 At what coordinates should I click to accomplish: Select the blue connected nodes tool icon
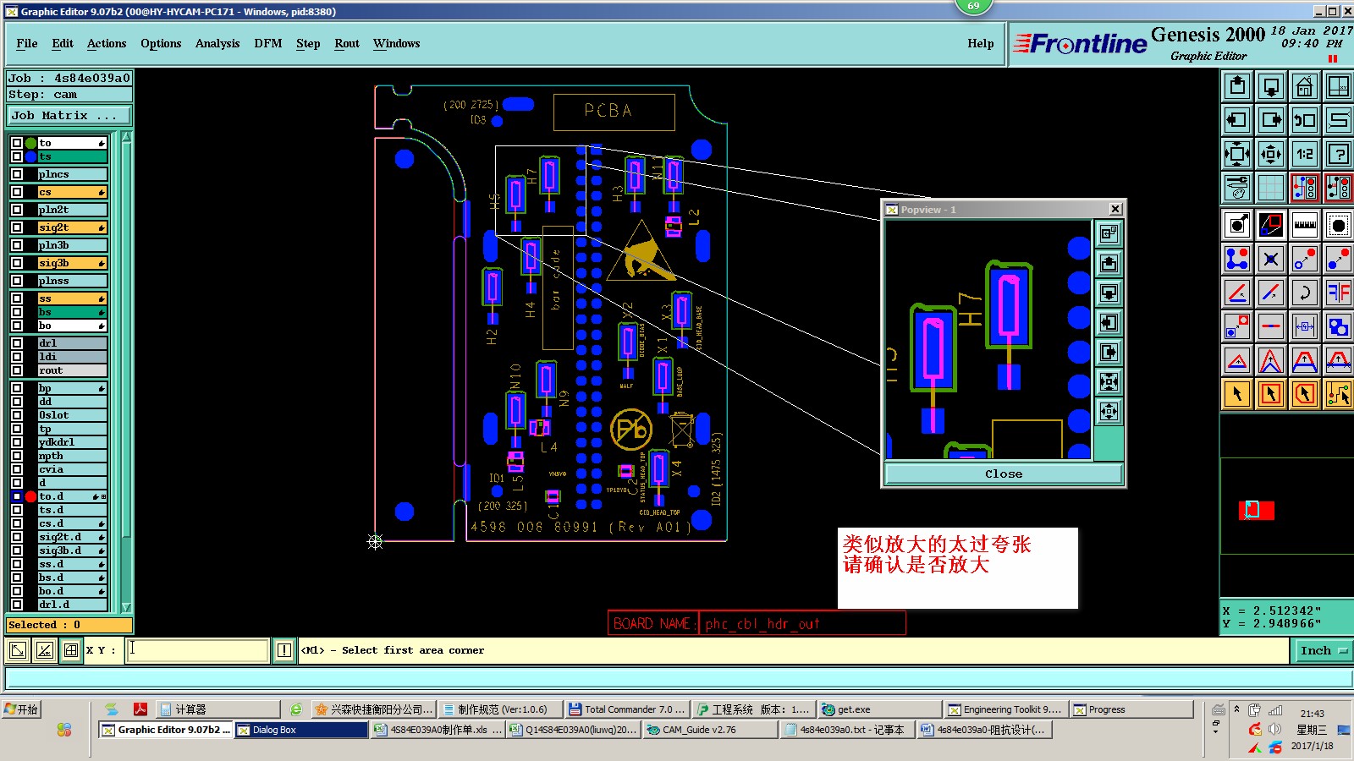tap(1237, 259)
